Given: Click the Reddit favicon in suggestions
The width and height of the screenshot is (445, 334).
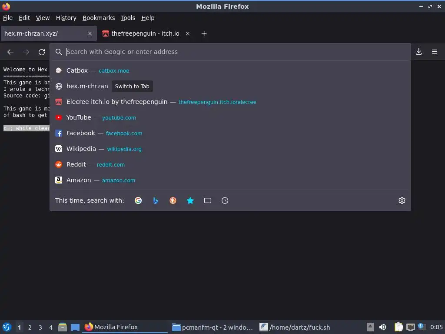Looking at the screenshot, I should [x=59, y=164].
